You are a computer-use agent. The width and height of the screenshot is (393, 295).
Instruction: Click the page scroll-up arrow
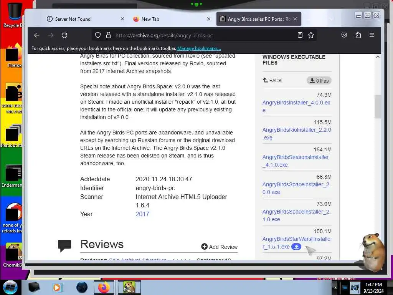click(x=378, y=57)
